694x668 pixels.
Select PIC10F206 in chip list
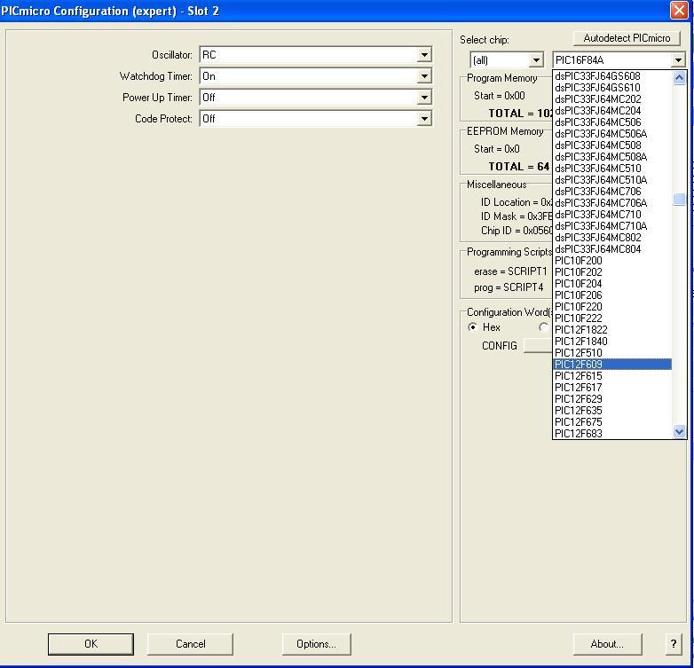pos(612,295)
